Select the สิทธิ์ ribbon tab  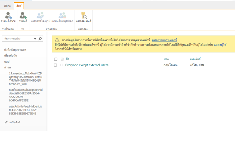point(19,6)
